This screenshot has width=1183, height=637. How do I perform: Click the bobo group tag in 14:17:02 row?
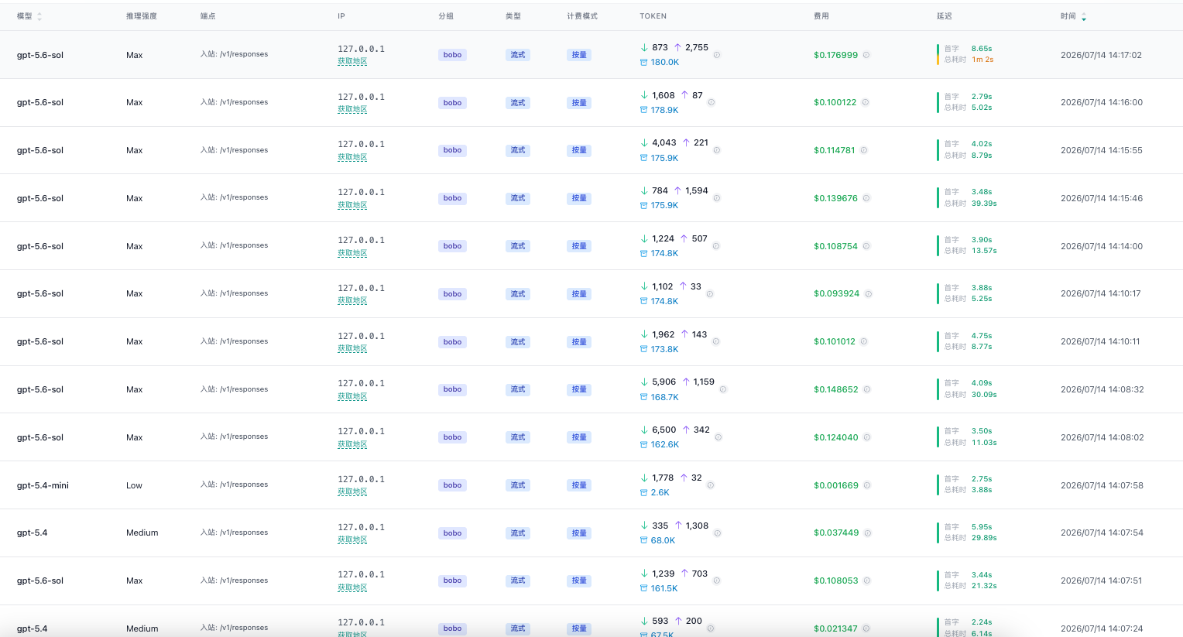pos(452,55)
